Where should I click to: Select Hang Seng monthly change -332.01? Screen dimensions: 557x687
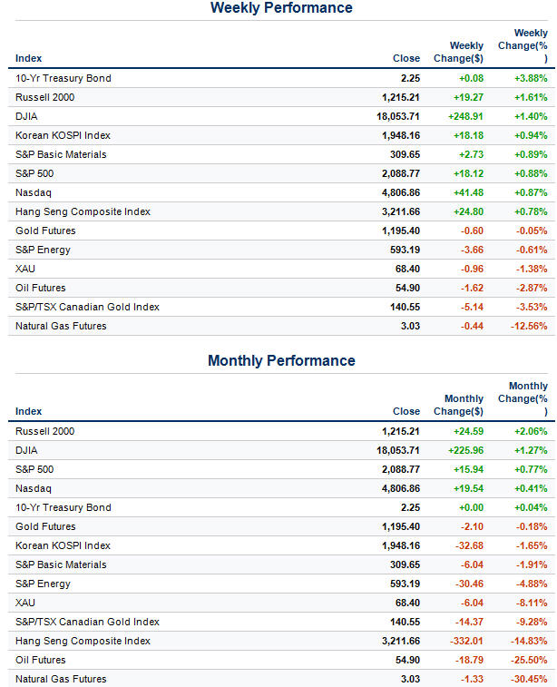pyautogui.click(x=462, y=641)
